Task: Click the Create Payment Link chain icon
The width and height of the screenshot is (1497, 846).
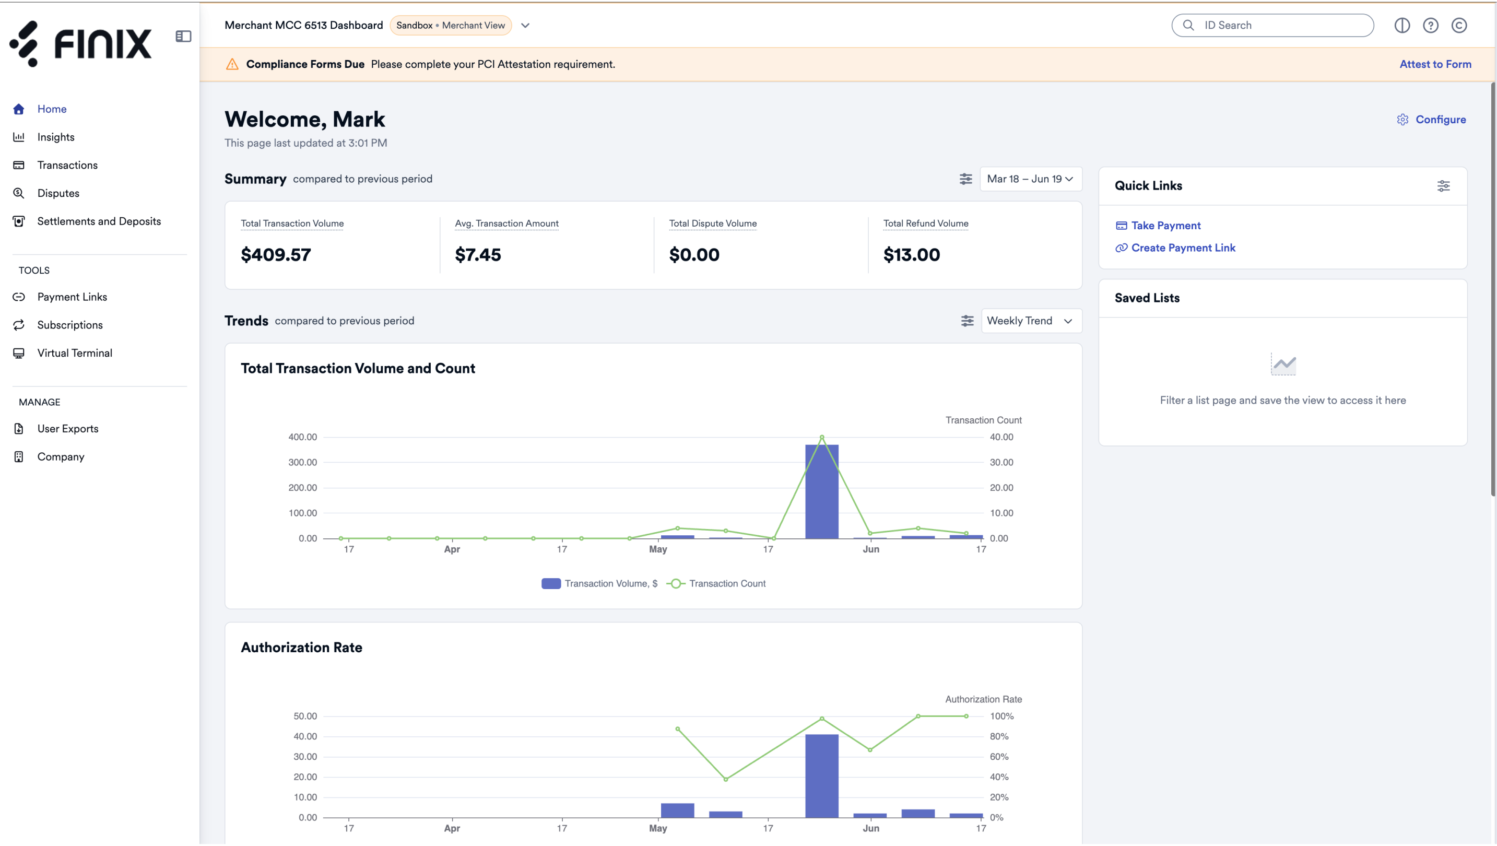Action: tap(1121, 248)
